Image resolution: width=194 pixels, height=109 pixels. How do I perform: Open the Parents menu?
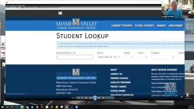[x=162, y=26]
